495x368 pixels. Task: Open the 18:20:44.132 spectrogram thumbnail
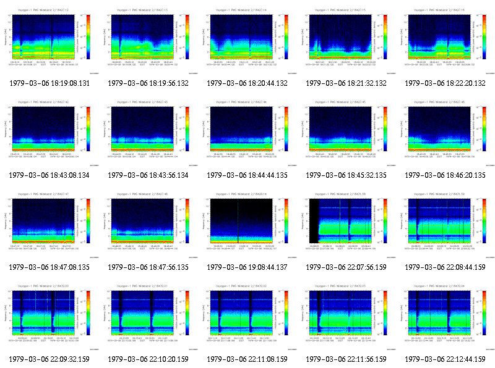coord(247,41)
